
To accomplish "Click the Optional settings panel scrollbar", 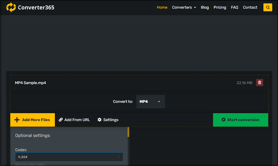I will 128,133.
